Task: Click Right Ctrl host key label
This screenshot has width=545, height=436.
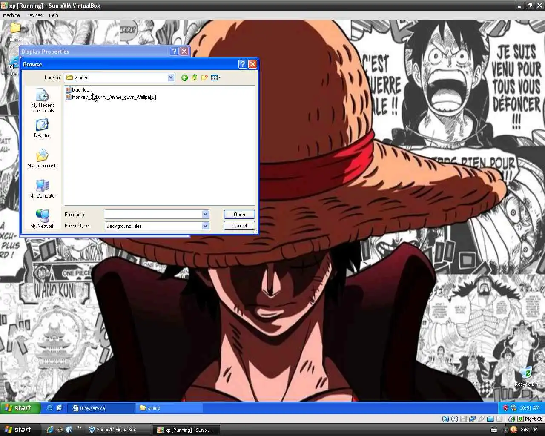Action: coord(534,419)
